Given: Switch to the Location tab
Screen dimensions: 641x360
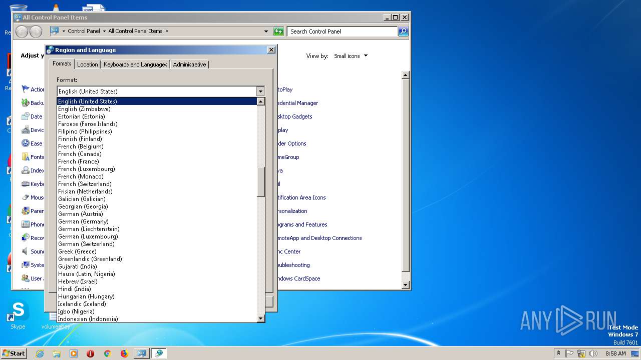Looking at the screenshot, I should click(x=88, y=64).
